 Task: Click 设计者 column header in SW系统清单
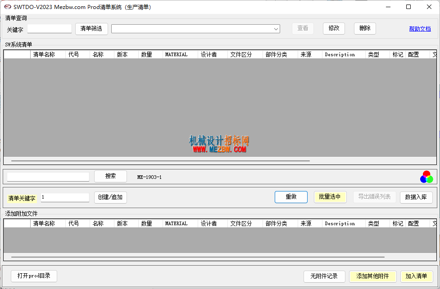[x=213, y=54]
